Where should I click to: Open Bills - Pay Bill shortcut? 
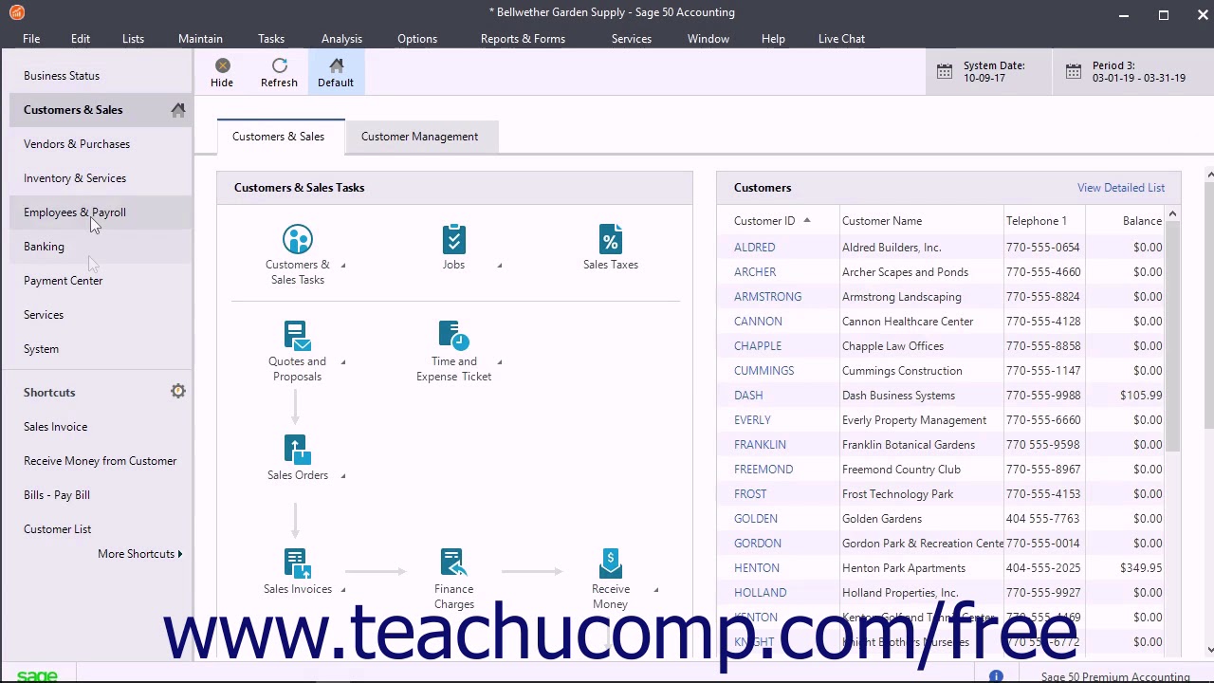(x=57, y=495)
